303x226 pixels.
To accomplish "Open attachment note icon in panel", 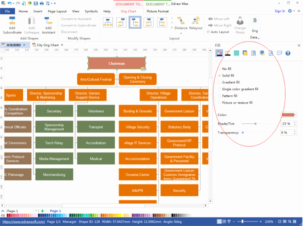I will click(271, 53).
